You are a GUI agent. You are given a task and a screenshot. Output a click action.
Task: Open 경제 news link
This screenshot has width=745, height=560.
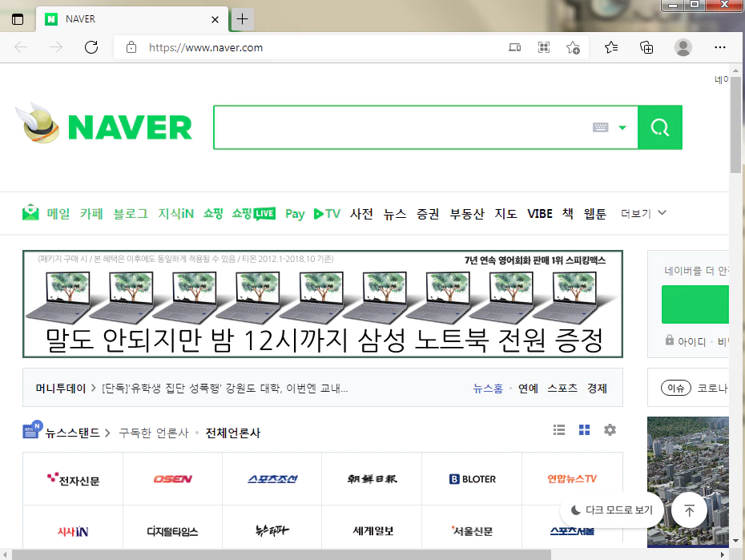pyautogui.click(x=598, y=388)
